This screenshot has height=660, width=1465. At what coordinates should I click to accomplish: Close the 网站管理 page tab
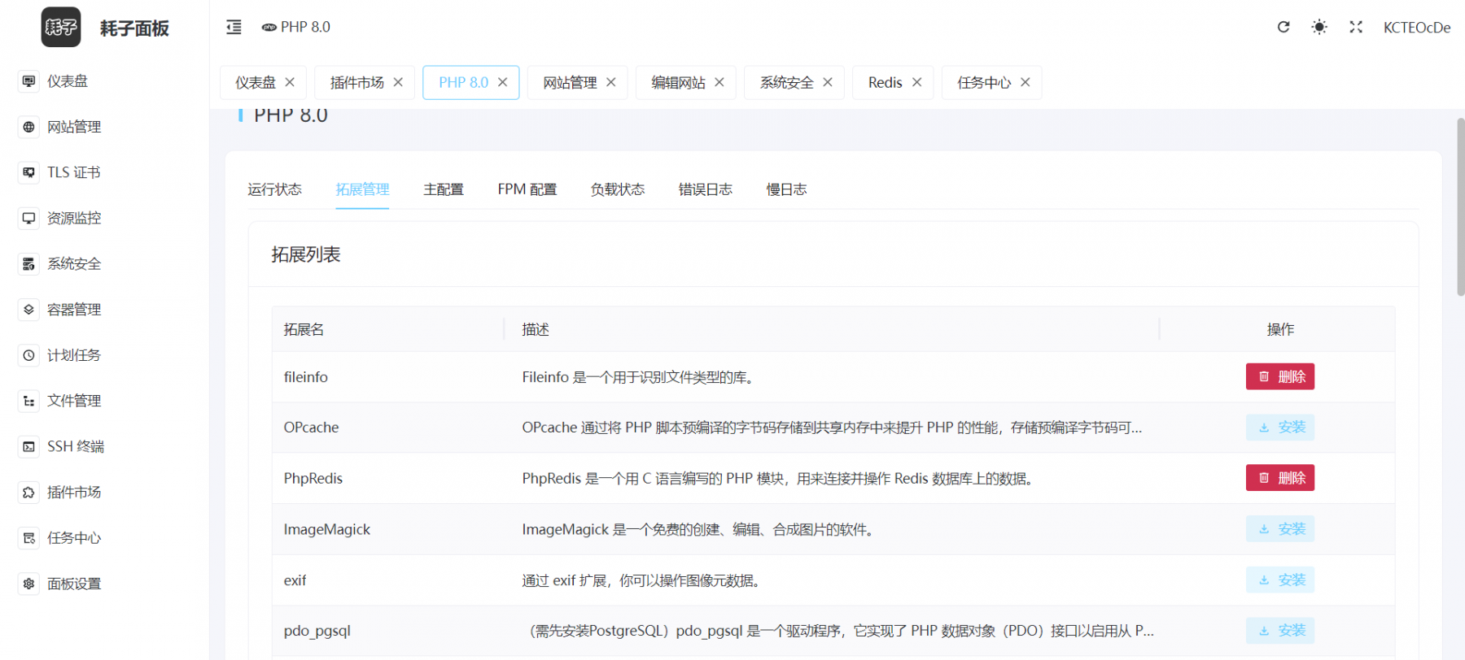[611, 82]
